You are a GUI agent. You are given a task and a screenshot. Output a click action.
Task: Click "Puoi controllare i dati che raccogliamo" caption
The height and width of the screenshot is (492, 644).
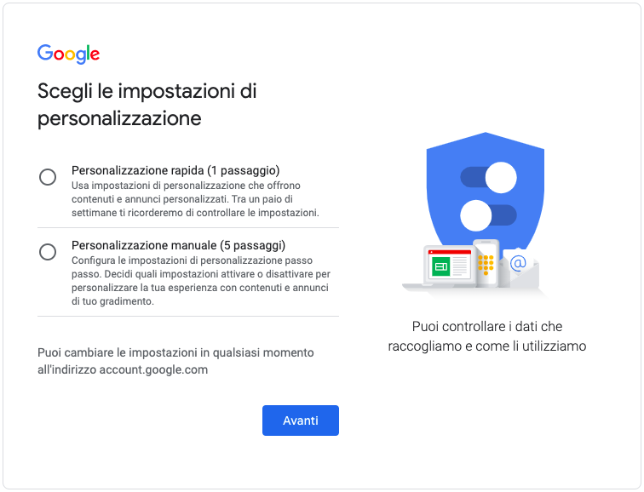click(x=487, y=336)
